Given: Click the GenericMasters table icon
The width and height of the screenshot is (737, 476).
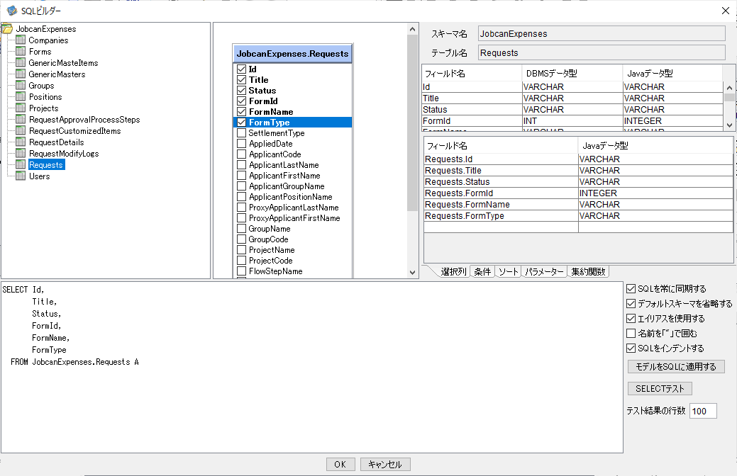Looking at the screenshot, I should pos(21,74).
